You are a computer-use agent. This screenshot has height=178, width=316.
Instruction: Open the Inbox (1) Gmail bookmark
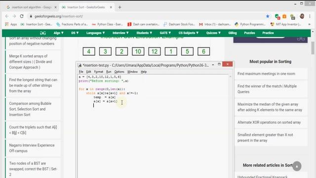pos(215,24)
